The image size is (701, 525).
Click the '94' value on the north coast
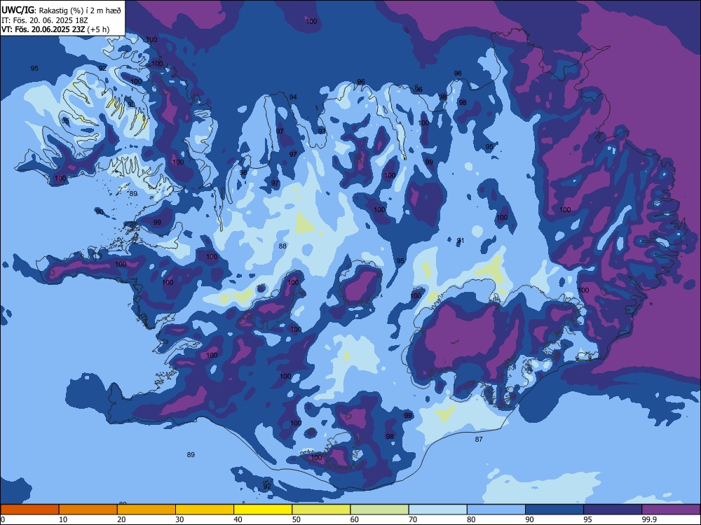[x=293, y=97]
